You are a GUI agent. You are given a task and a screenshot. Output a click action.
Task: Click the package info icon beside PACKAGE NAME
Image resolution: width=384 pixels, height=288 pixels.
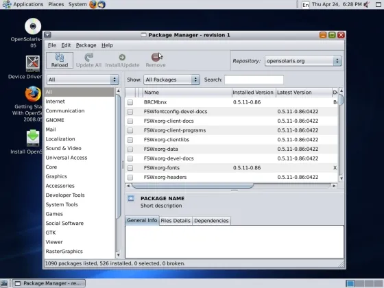coord(131,198)
